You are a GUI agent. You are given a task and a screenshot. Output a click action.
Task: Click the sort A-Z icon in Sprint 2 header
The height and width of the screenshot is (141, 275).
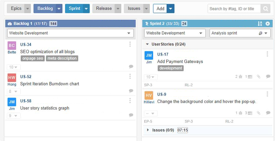[x=260, y=24]
